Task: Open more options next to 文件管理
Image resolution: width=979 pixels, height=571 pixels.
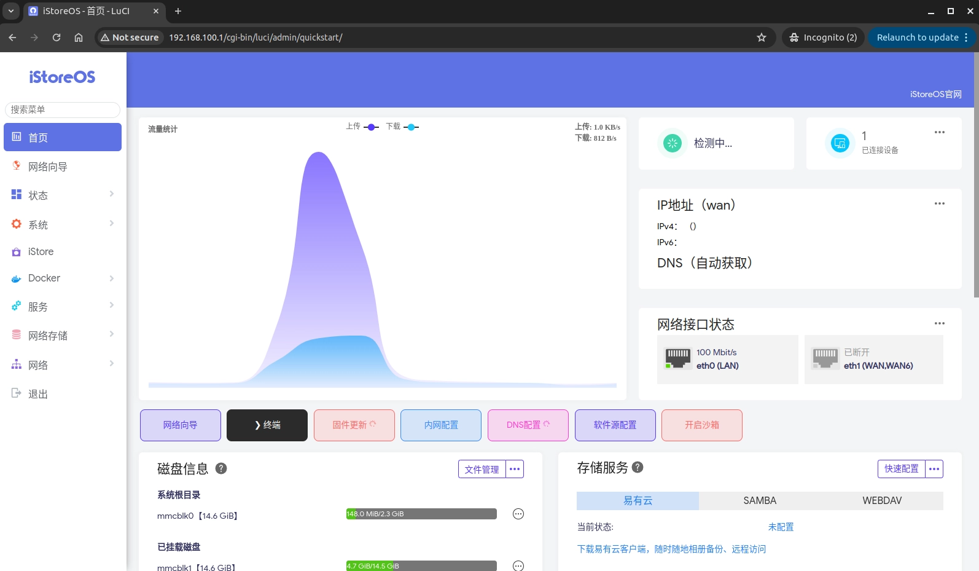Action: coord(515,469)
